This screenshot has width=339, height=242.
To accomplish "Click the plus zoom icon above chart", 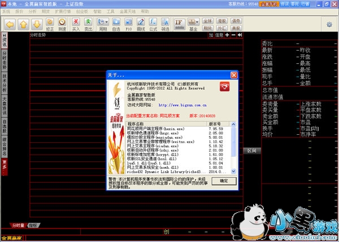I will tap(227, 35).
